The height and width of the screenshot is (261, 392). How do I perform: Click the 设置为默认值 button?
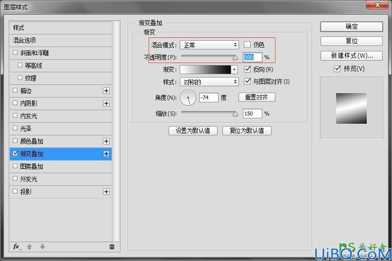(x=193, y=130)
